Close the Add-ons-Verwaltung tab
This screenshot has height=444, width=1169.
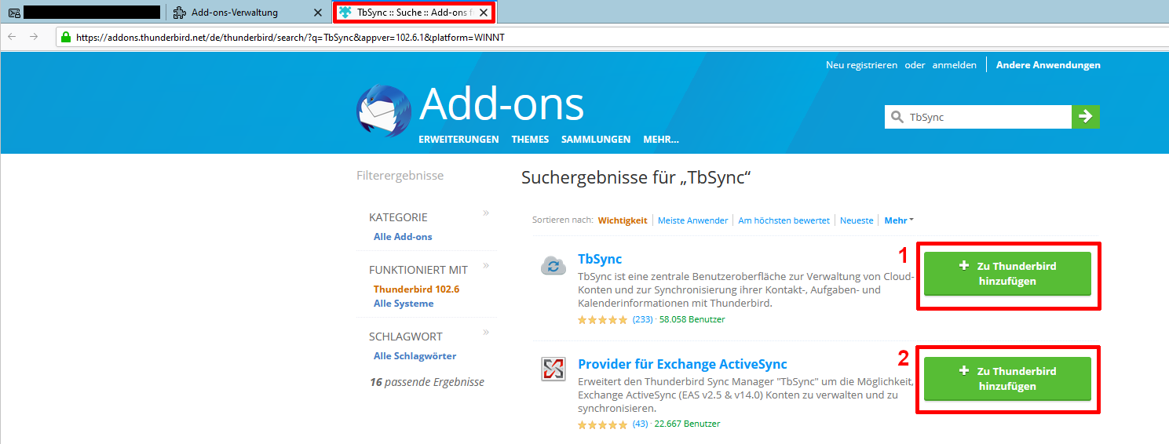pyautogui.click(x=317, y=13)
